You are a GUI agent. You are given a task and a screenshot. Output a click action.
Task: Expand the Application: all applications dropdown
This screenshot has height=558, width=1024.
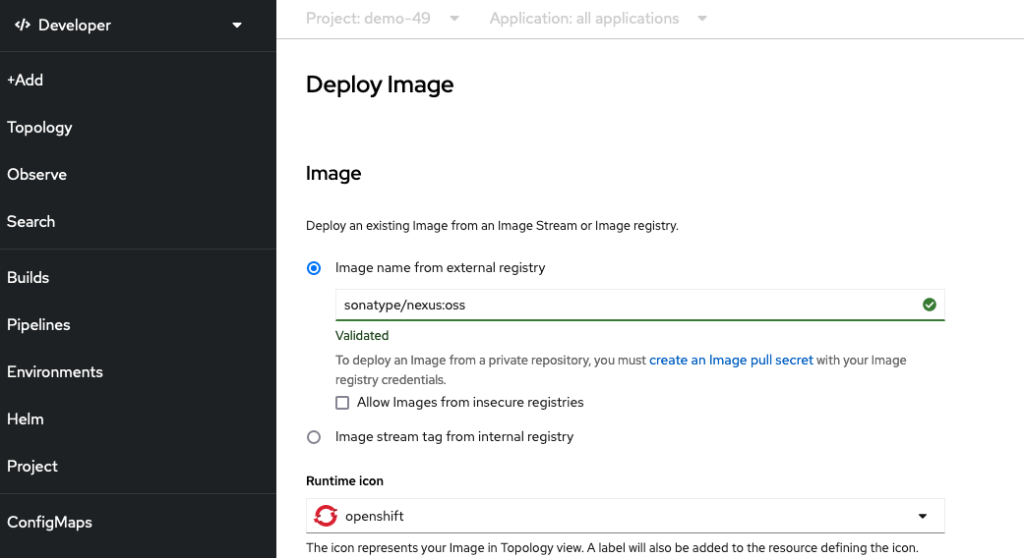(x=598, y=19)
